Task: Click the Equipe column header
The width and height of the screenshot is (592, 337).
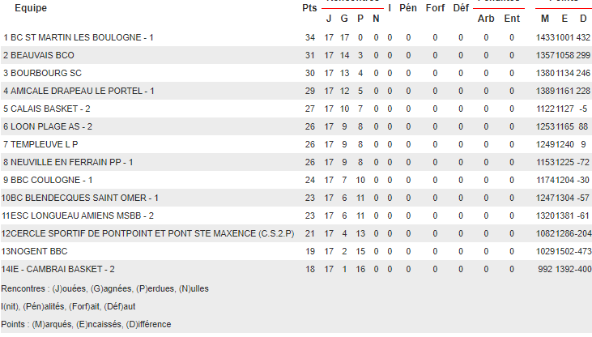Action: 30,8
